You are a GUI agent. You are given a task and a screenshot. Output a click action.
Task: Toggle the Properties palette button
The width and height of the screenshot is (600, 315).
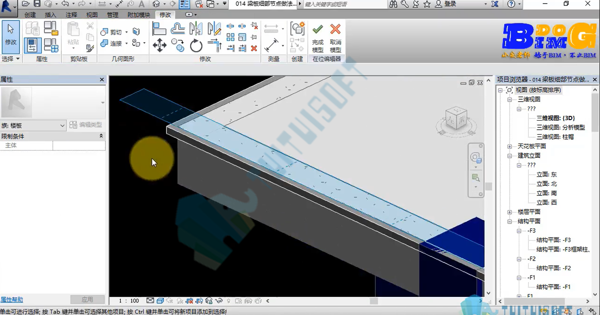[33, 45]
